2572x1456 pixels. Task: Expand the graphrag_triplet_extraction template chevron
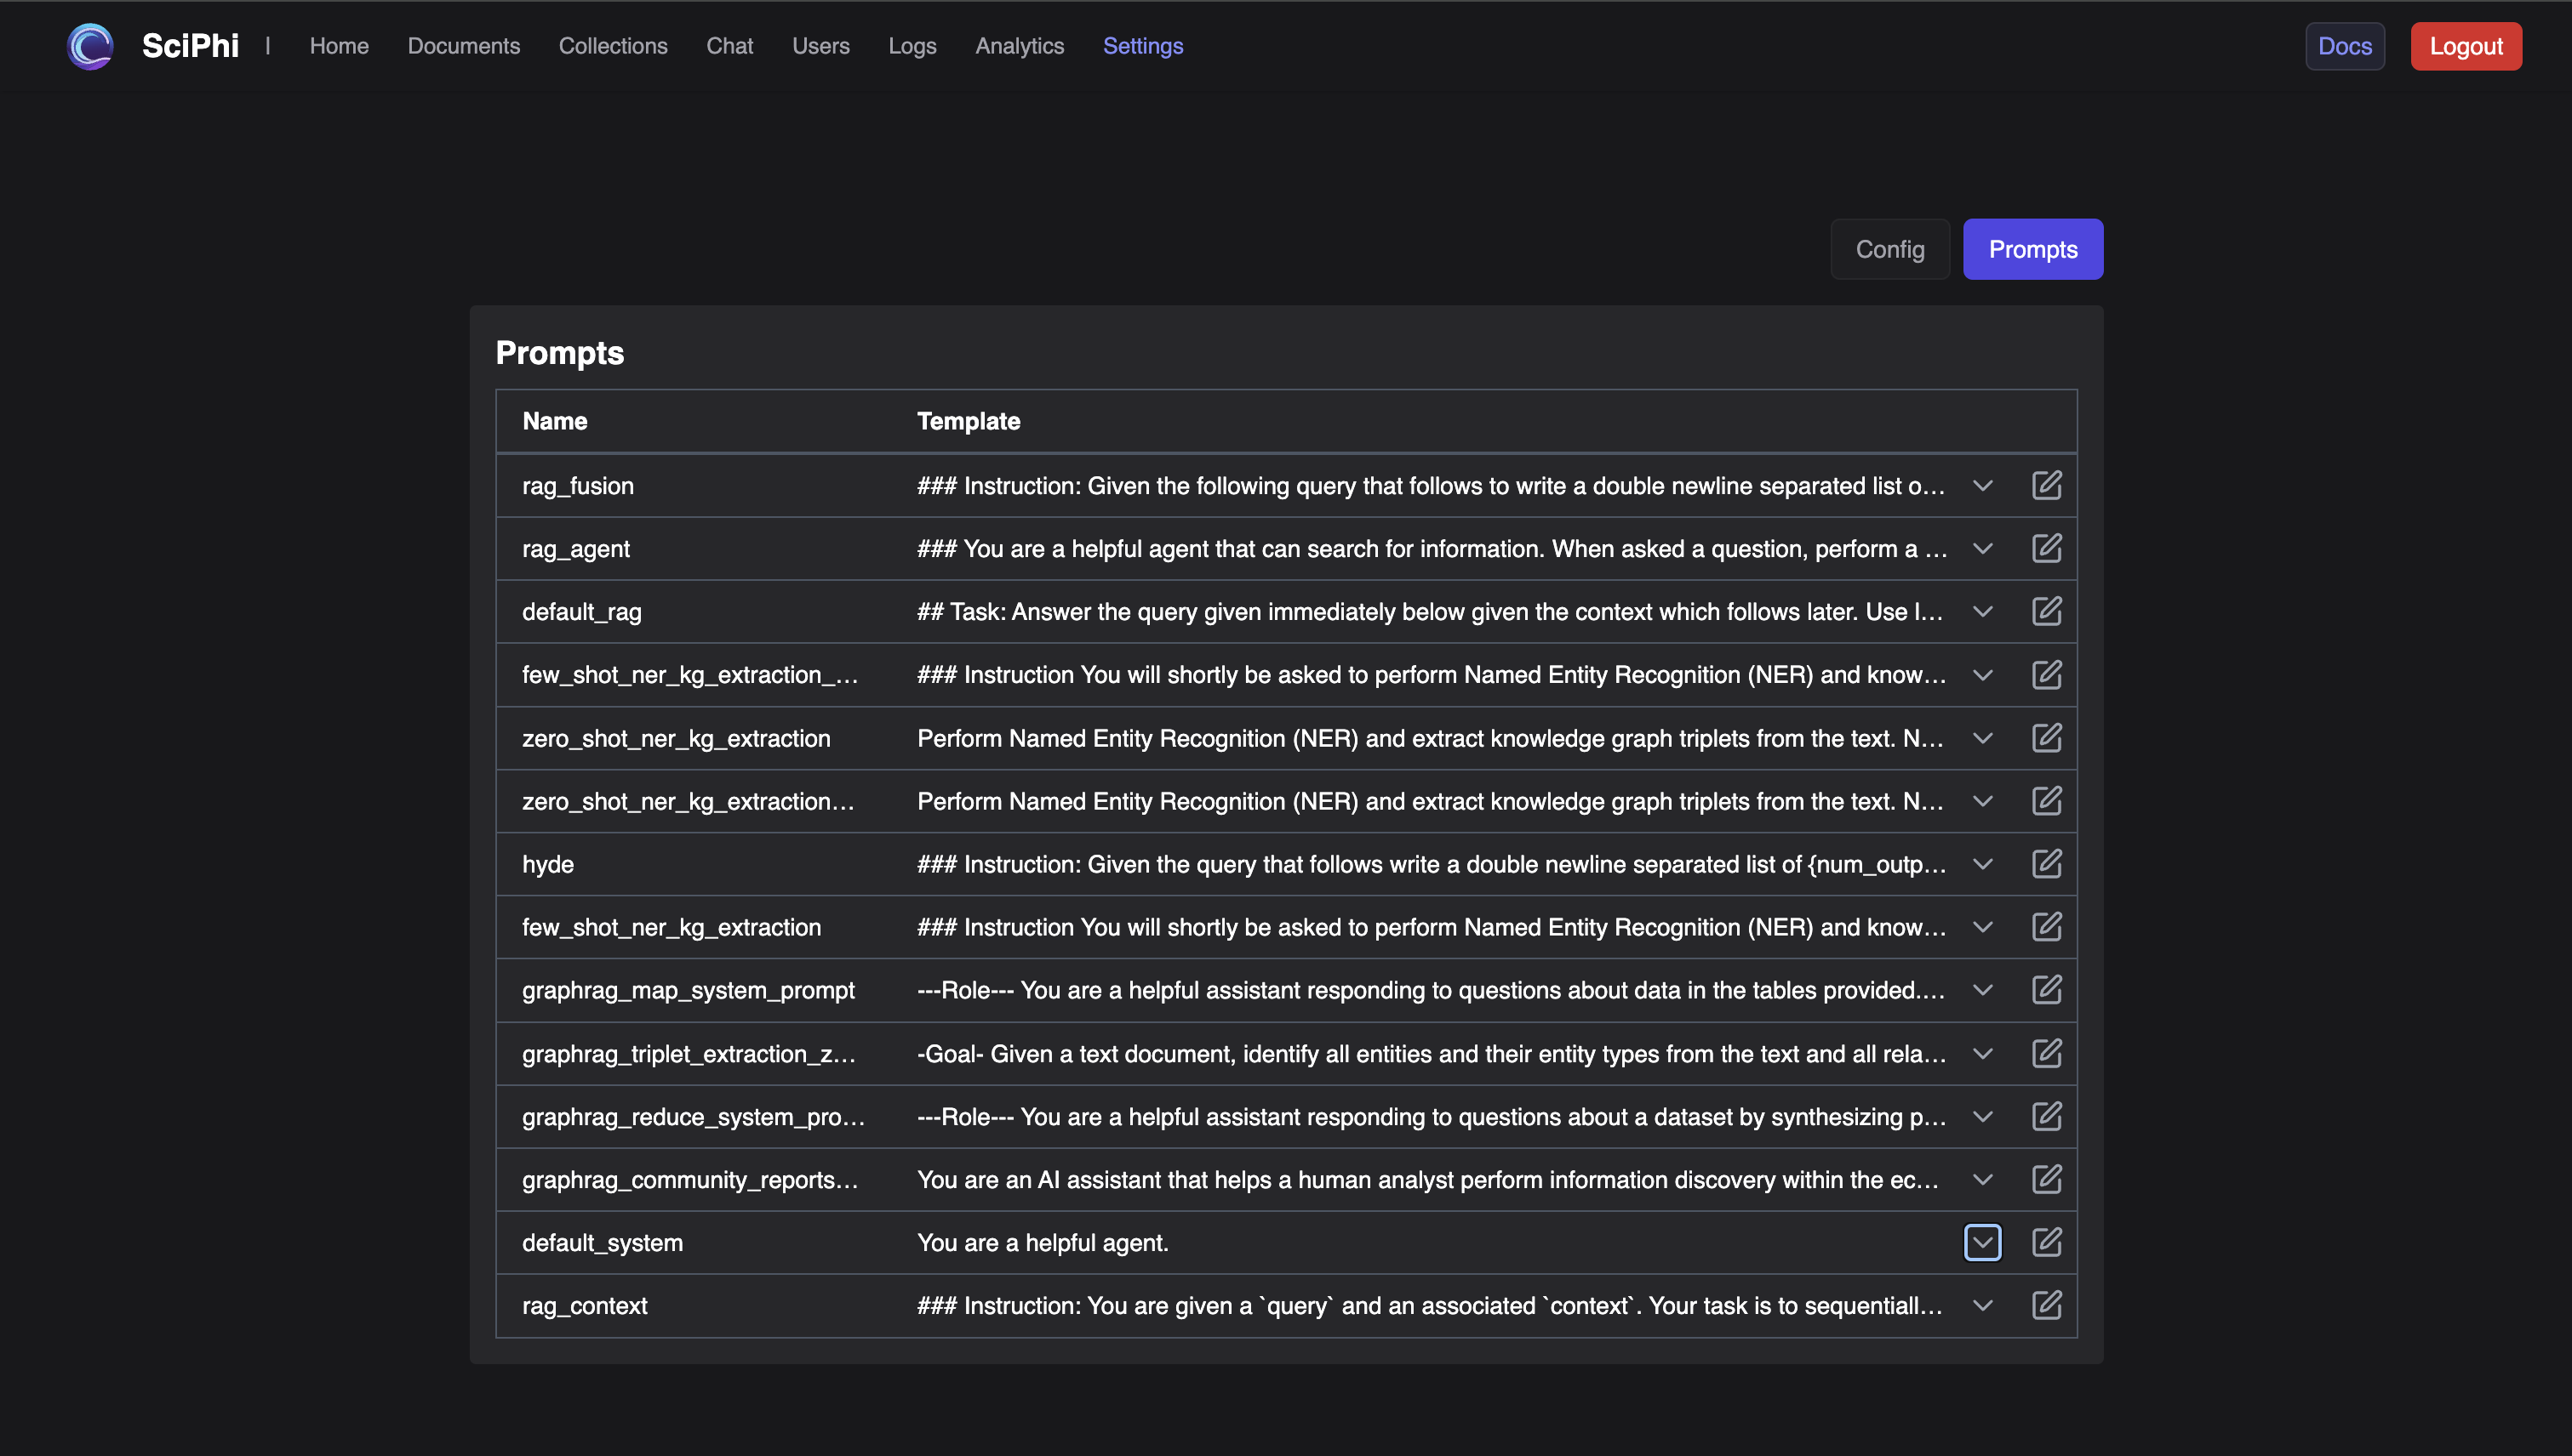(1982, 1053)
